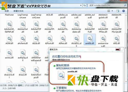Select the AdobeLM.dll file name
The width and height of the screenshot is (128, 92).
click(116, 16)
